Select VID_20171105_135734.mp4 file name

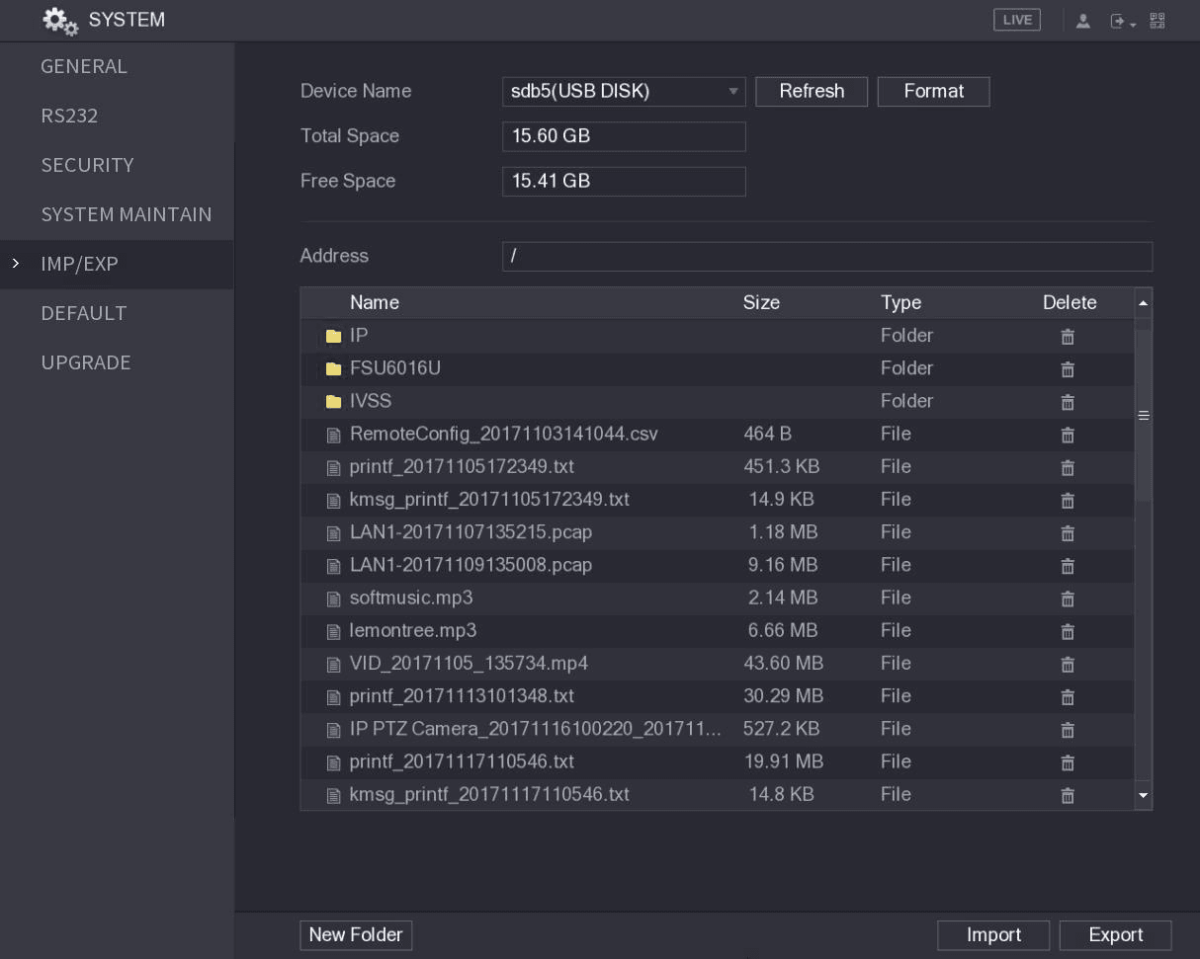pos(469,663)
